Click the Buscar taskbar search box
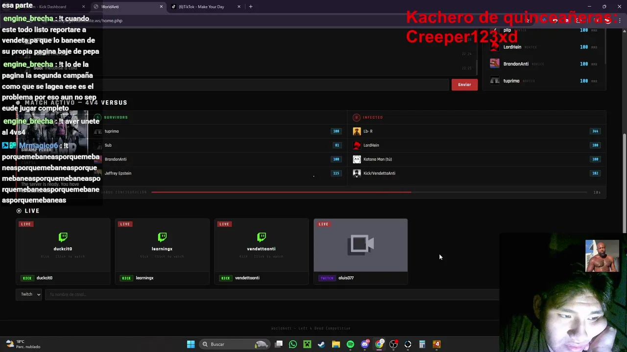Viewport: 627px width, 352px height. click(235, 344)
